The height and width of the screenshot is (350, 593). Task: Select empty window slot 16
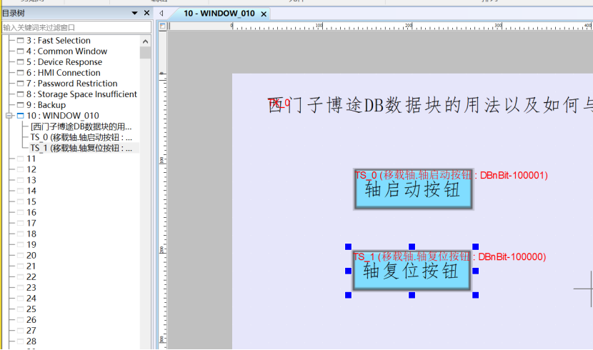(x=31, y=212)
